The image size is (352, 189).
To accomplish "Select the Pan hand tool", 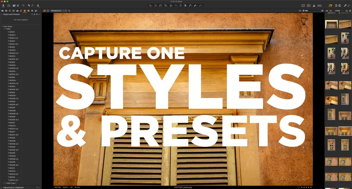I will click(x=156, y=5).
